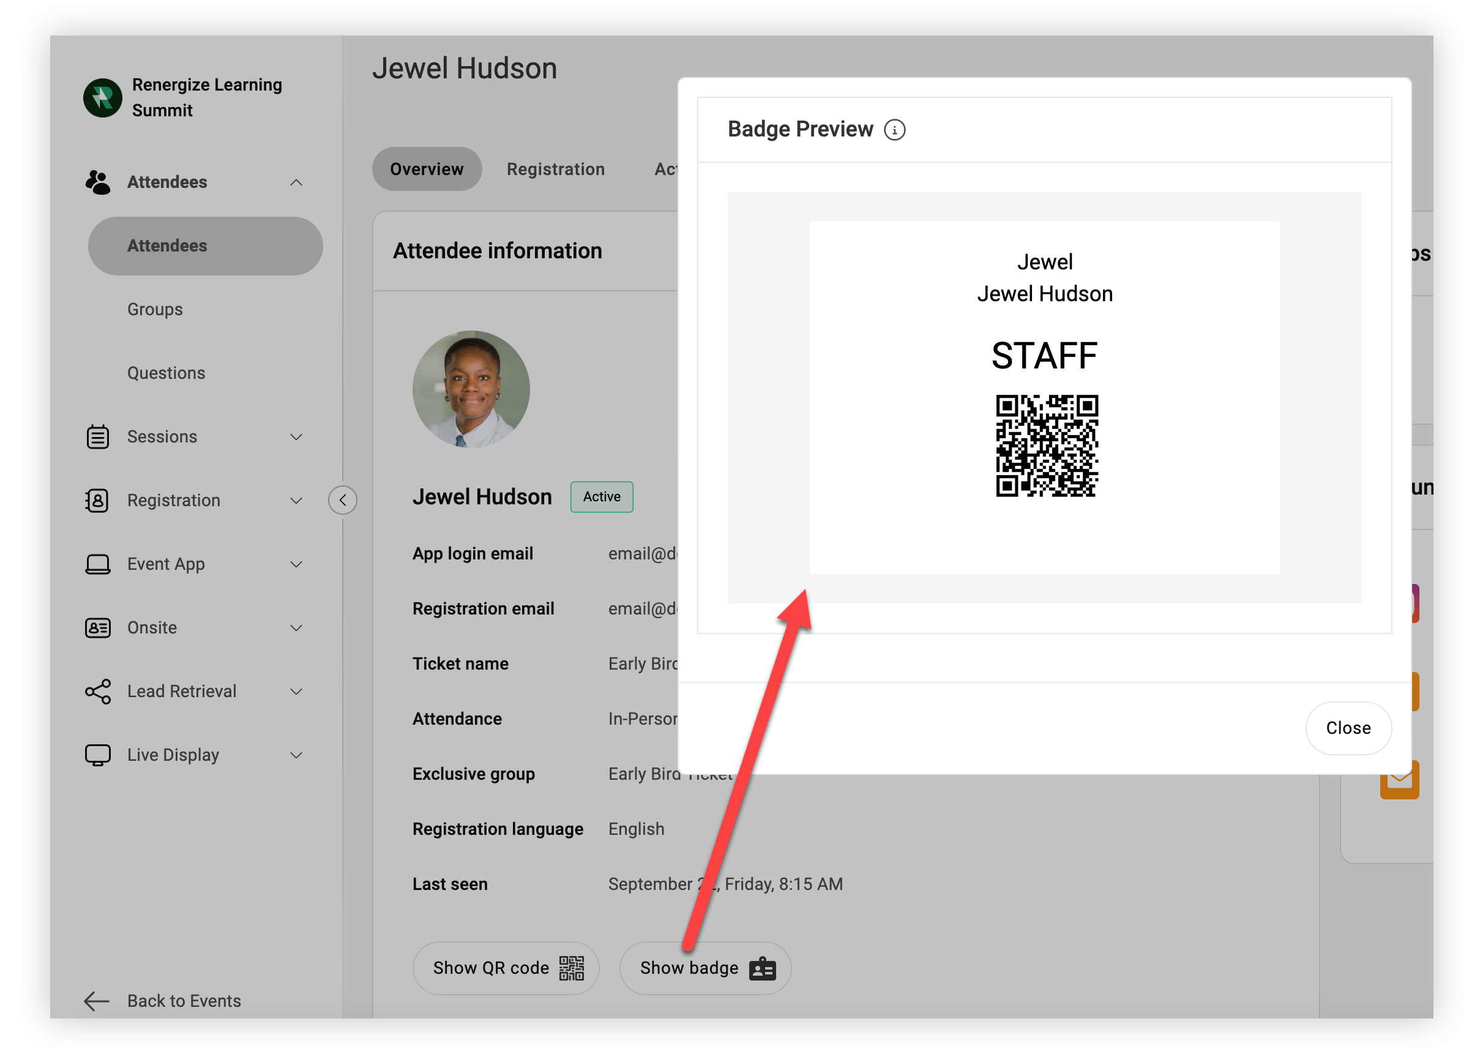Image resolution: width=1469 pixels, height=1054 pixels.
Task: Select the Overview tab
Action: [427, 169]
